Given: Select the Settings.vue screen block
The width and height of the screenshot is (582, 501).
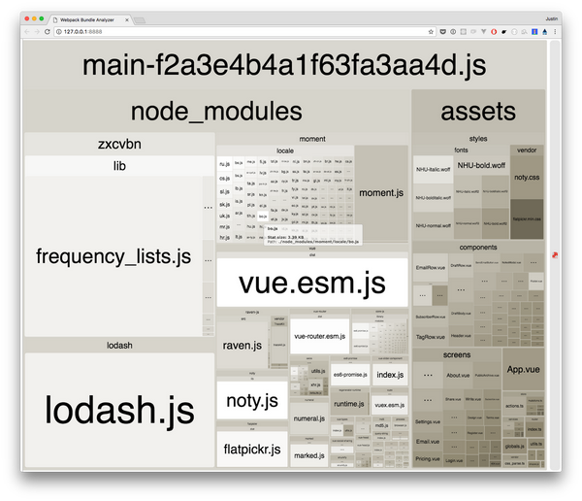Looking at the screenshot, I should click(428, 421).
